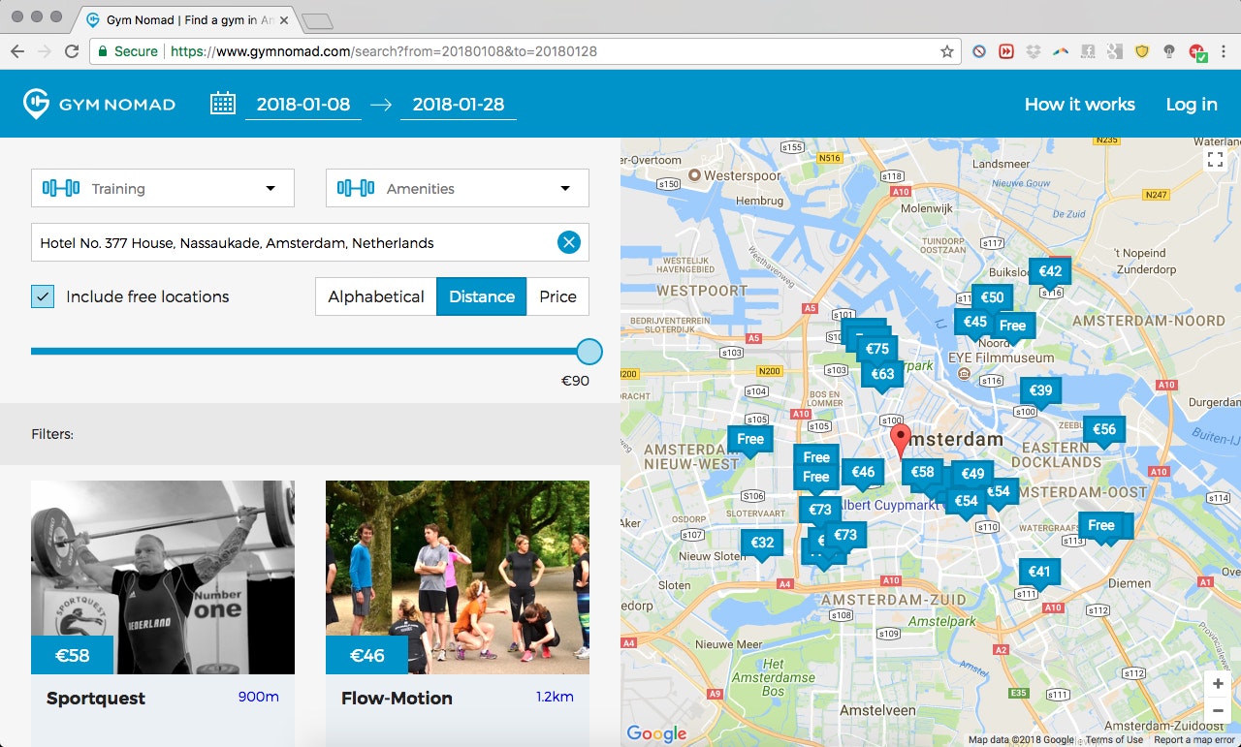
Task: Select the €41 map marker
Action: point(1039,573)
